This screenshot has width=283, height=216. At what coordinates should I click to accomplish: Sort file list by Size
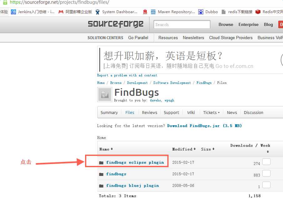pos(208,149)
